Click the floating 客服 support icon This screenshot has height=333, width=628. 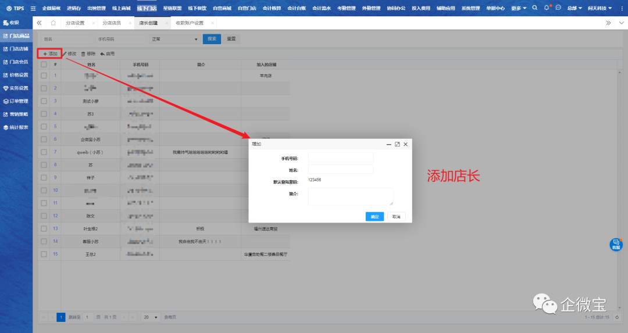click(x=616, y=244)
